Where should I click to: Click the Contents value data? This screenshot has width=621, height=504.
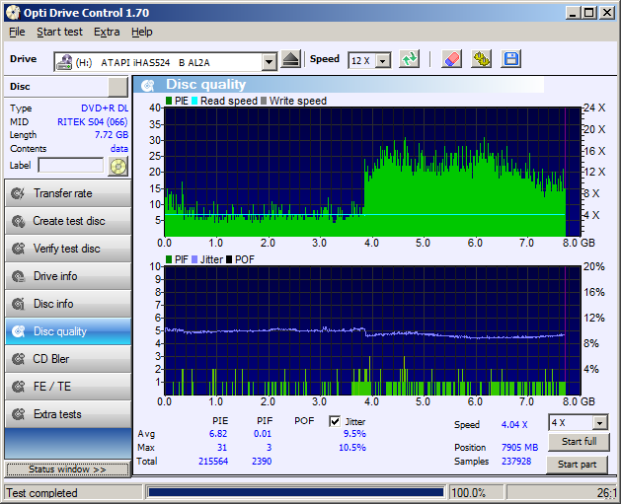(119, 149)
